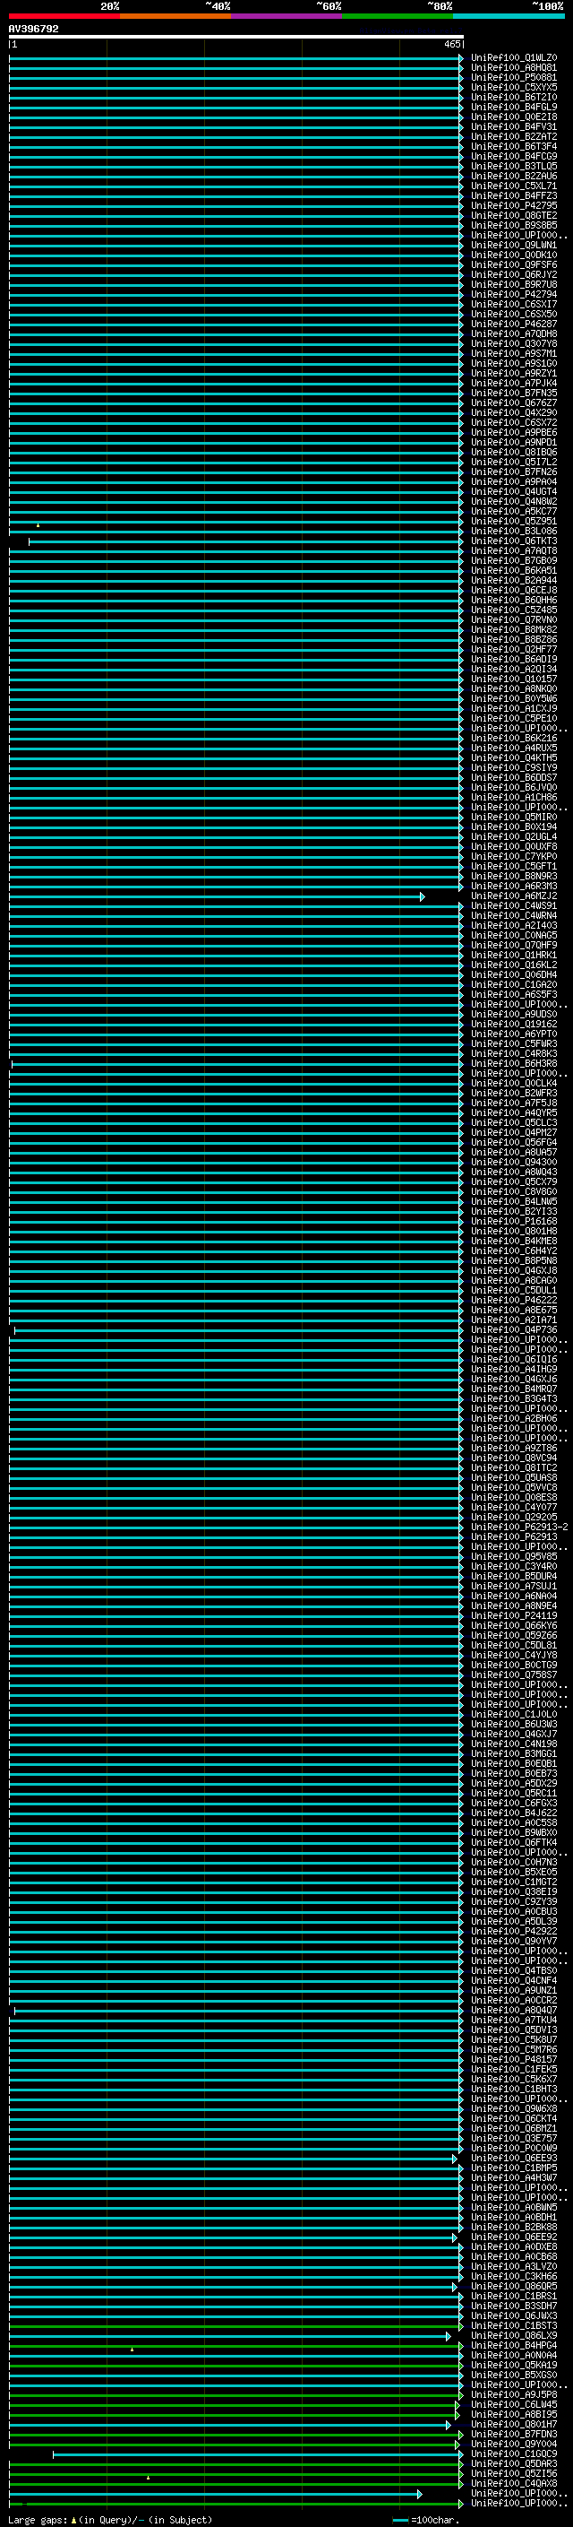Click the UniRef100_Q16KL2 label
573x2527 pixels.
[513, 965]
